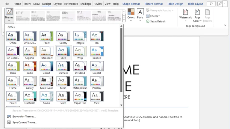
Task: Click the Save Current Theme disk icon
Action: tap(9, 122)
